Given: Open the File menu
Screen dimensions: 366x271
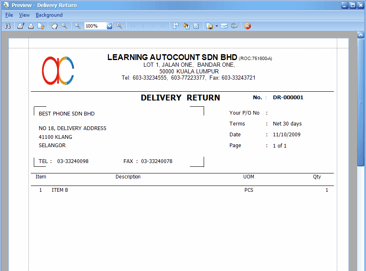Looking at the screenshot, I should click(x=9, y=15).
